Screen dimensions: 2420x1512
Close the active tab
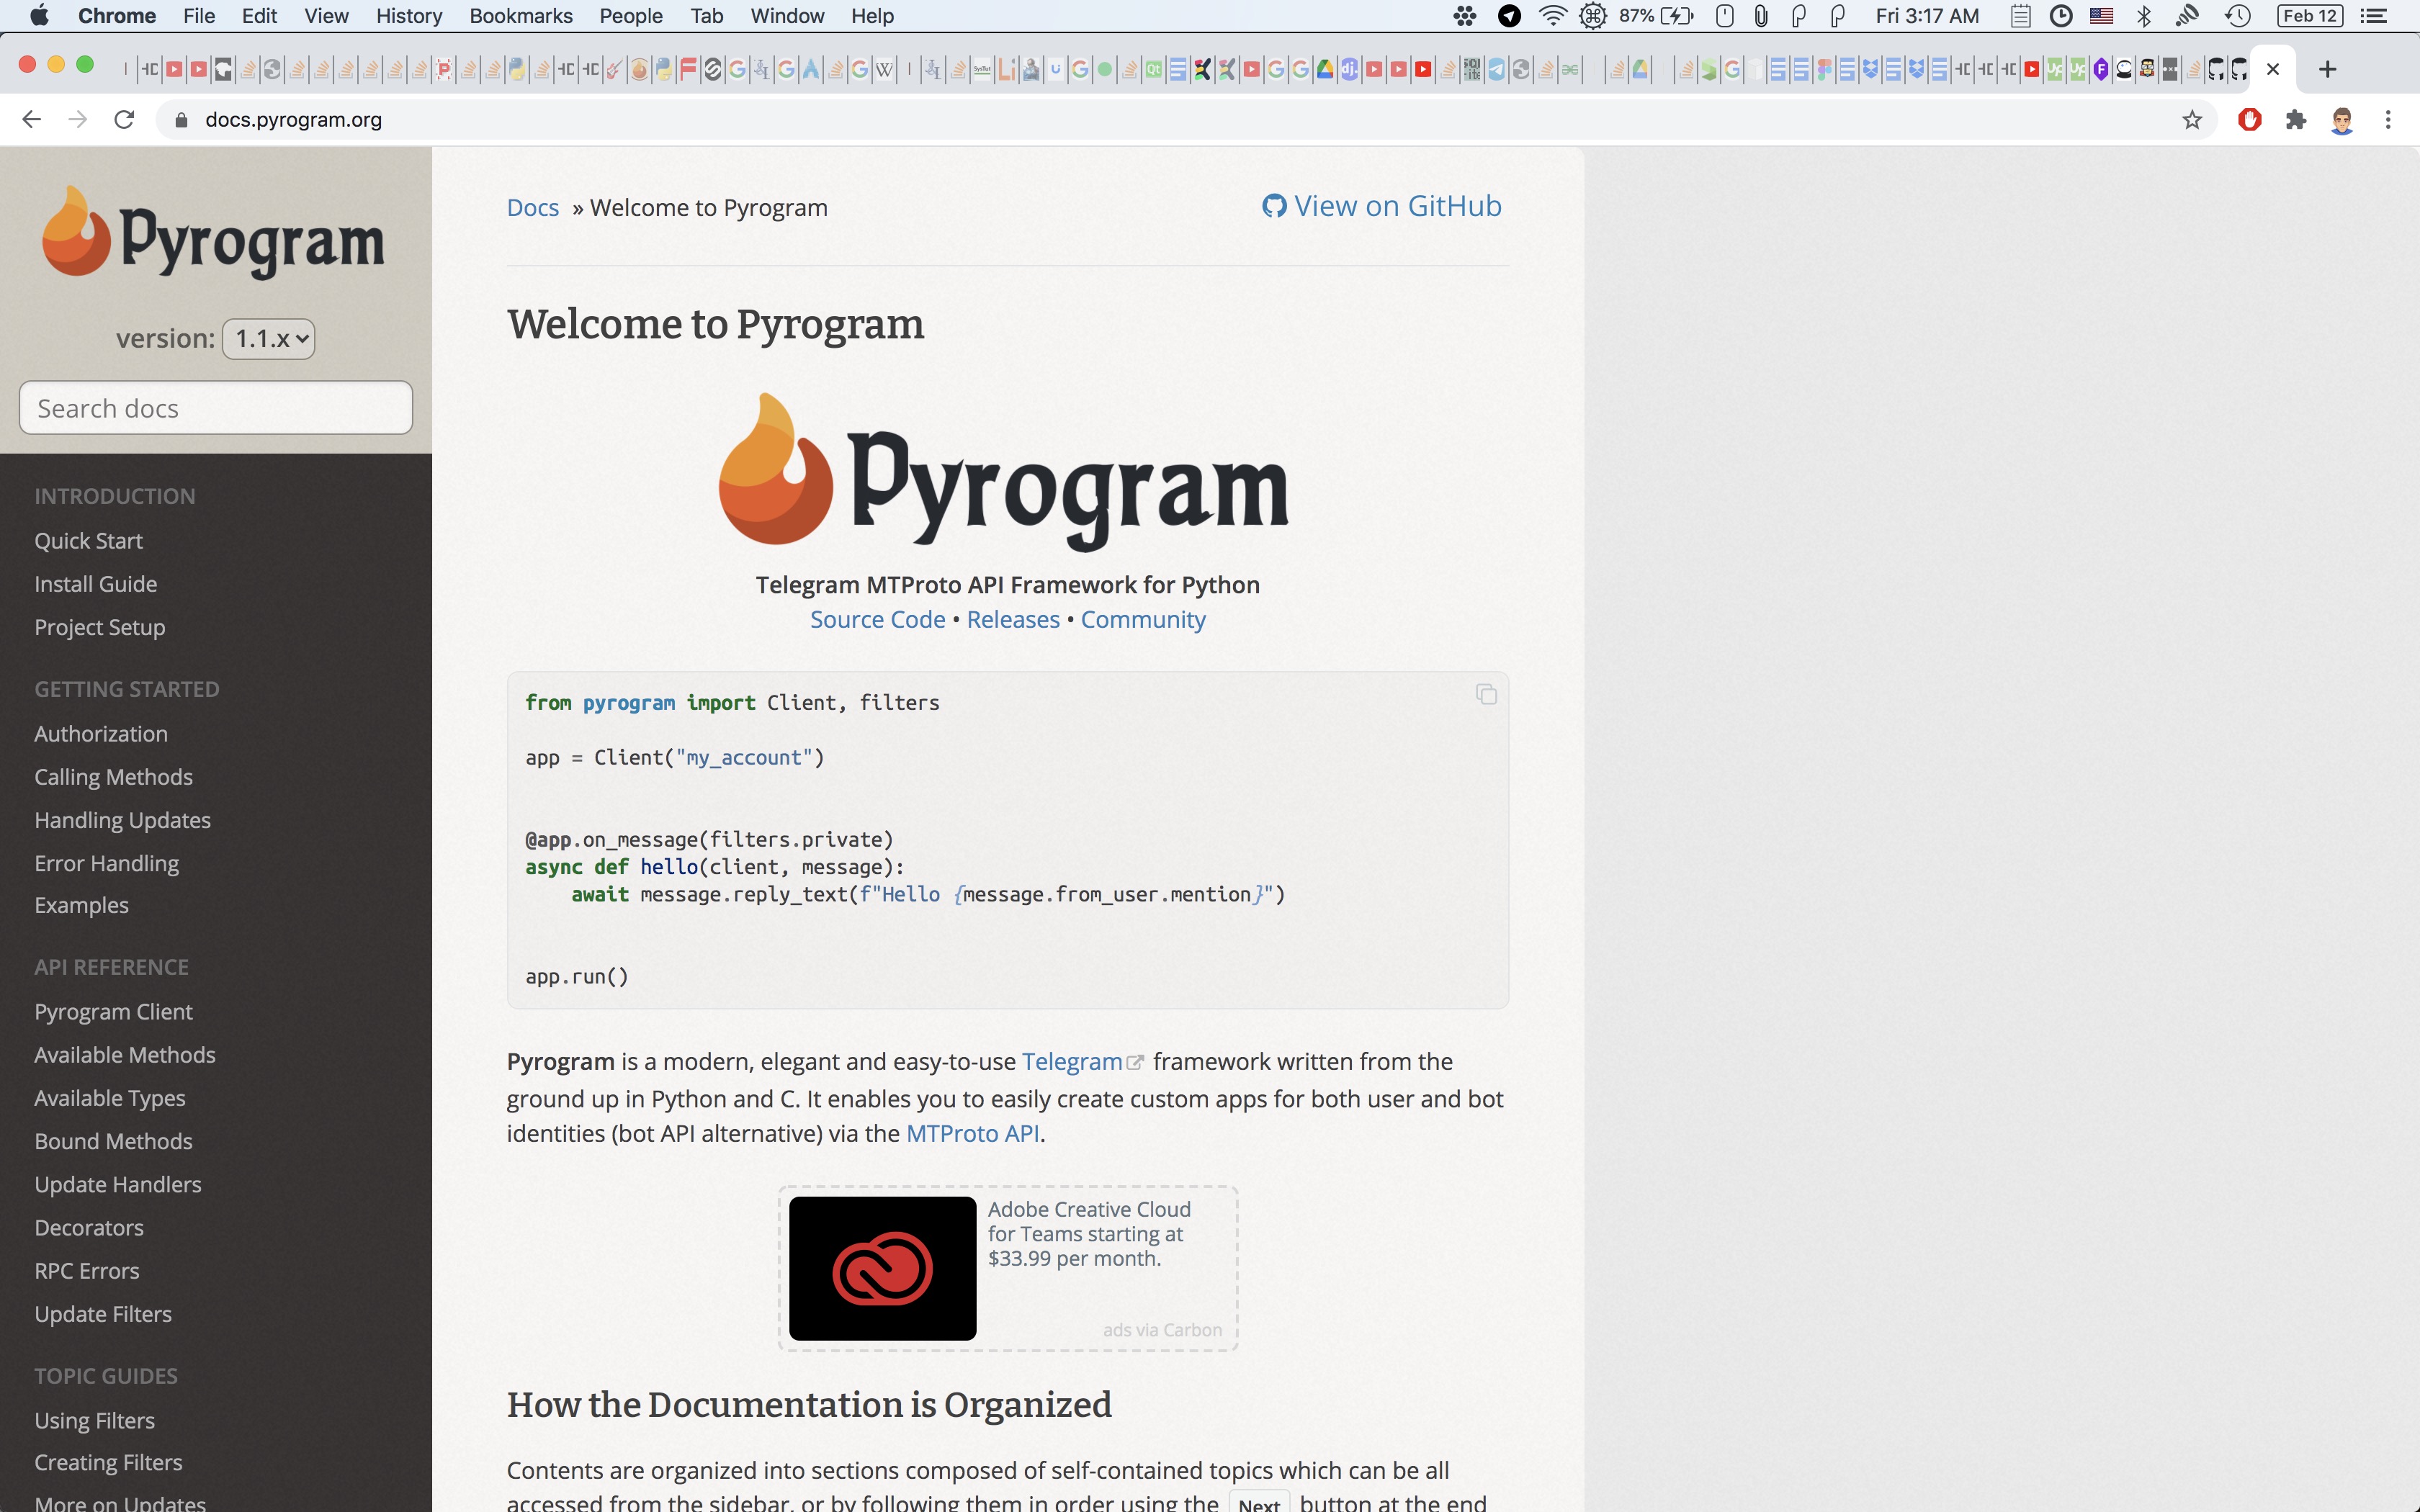pos(2273,69)
